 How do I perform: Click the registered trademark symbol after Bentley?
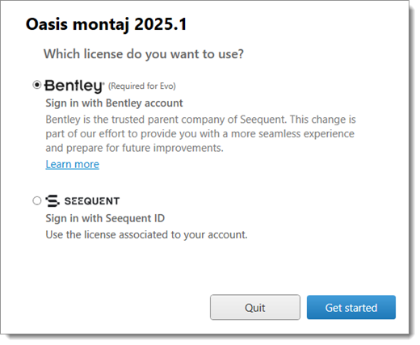coord(103,83)
